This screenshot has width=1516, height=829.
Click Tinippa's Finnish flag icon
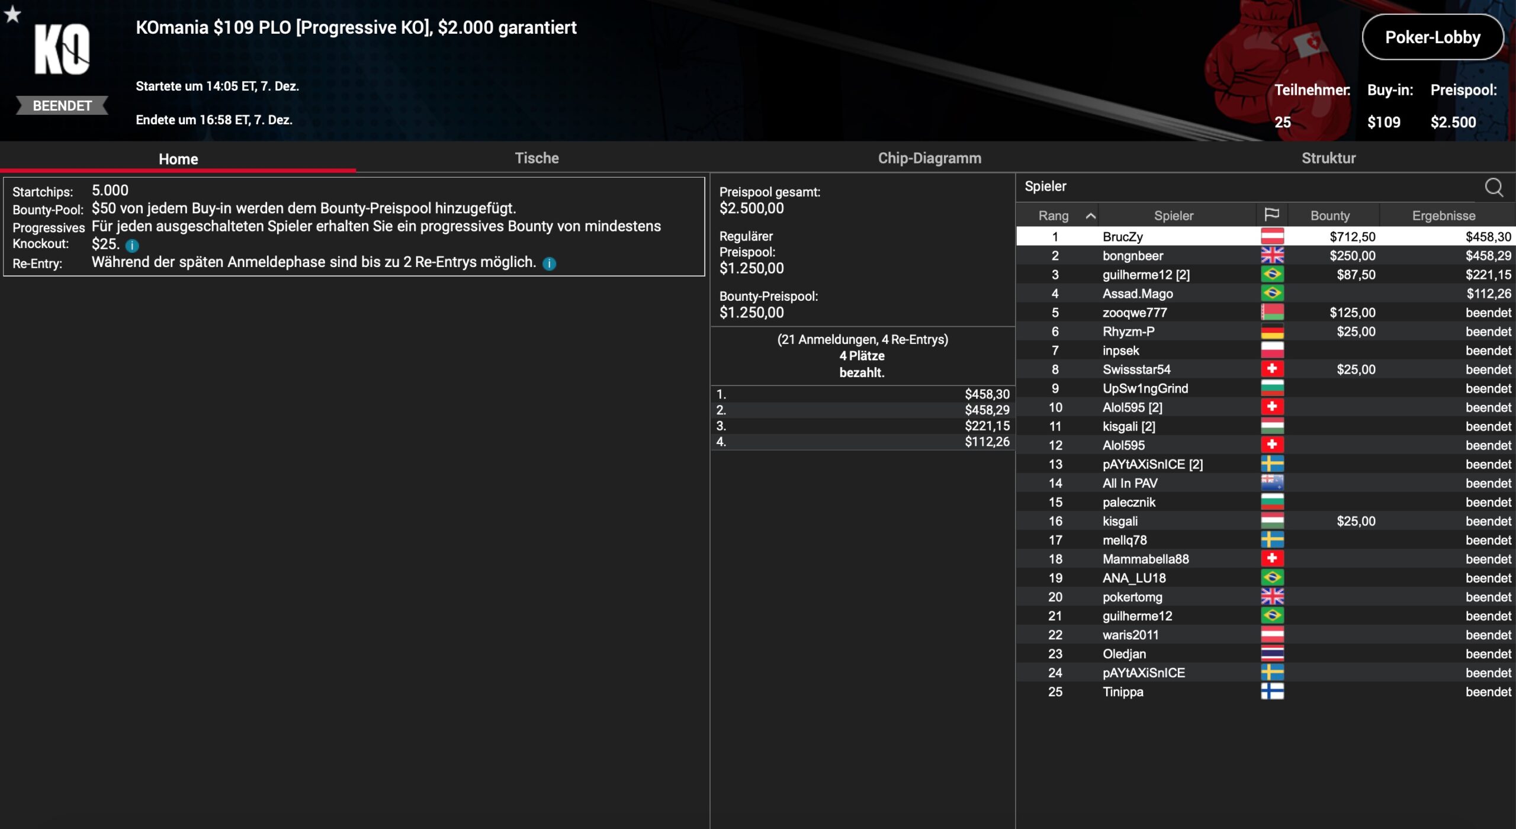1272,692
